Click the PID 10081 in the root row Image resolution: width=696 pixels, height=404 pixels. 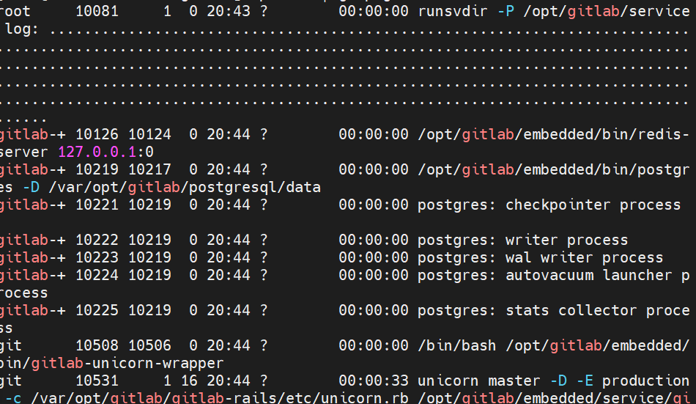pyautogui.click(x=97, y=11)
